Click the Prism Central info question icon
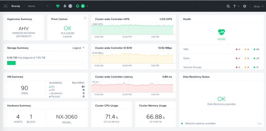The height and width of the screenshot is (131, 266). click(x=85, y=18)
